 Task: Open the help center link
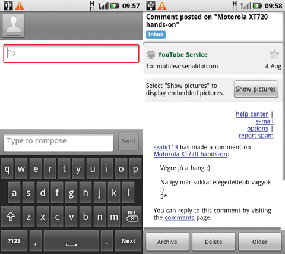point(252,114)
